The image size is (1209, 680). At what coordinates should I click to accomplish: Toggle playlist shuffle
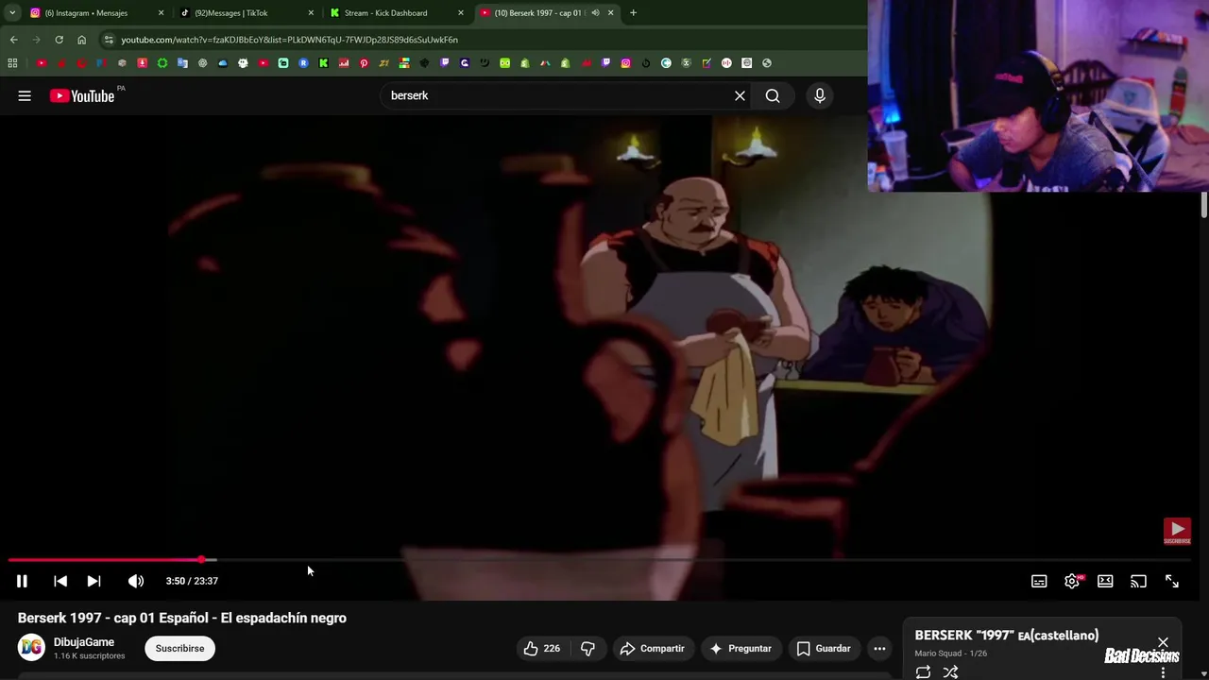[950, 671]
